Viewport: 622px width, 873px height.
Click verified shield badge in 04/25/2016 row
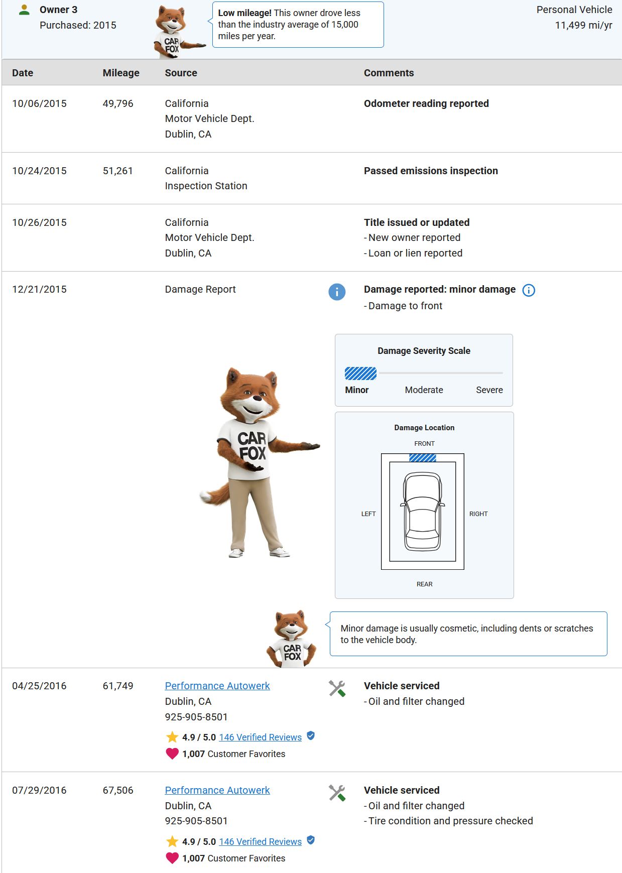coord(311,736)
